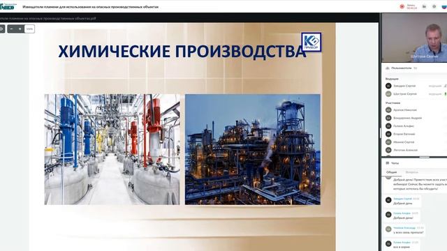Screen dimensions: 447x251
Task: Select participant Бондаренко Андрей
Action: pyautogui.click(x=407, y=118)
